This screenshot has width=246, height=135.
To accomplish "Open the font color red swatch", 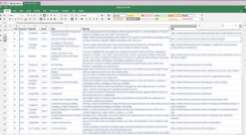I will pyautogui.click(x=26, y=19).
